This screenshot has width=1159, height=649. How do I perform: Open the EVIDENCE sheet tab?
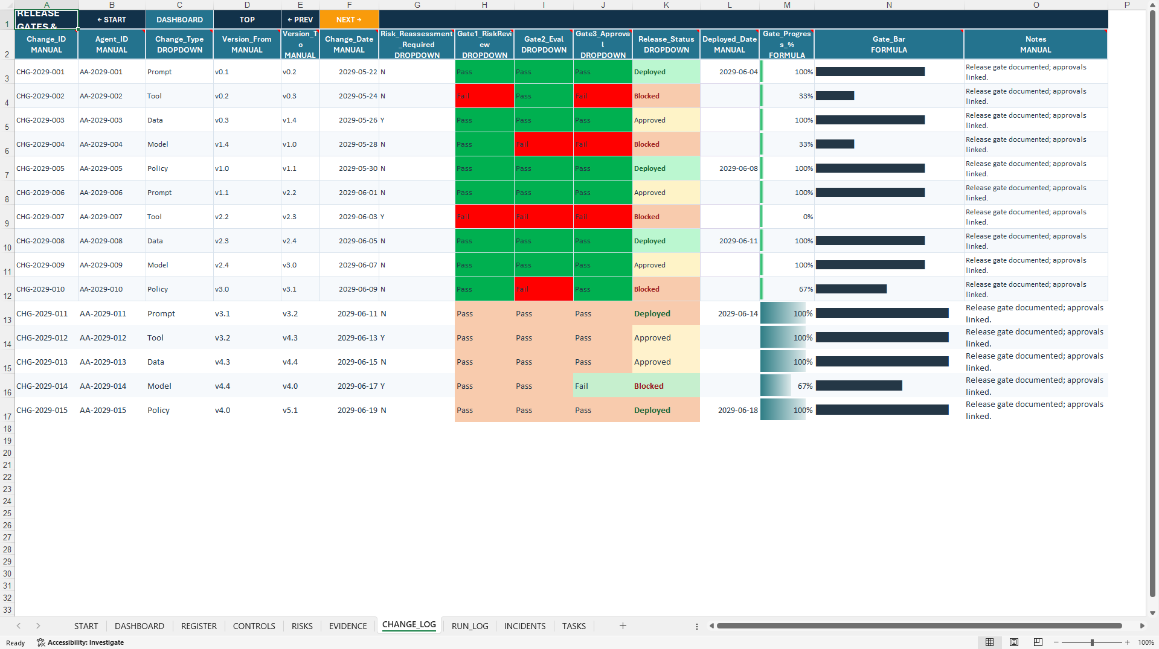[x=348, y=626]
